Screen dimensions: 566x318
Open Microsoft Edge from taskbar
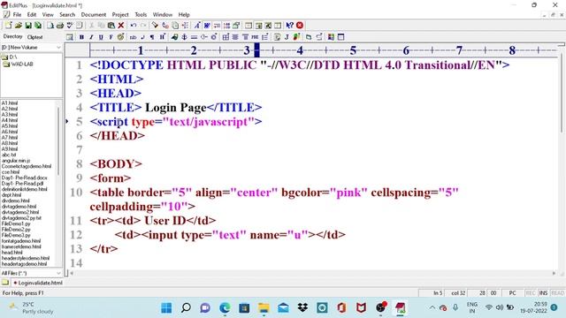pyautogui.click(x=225, y=307)
